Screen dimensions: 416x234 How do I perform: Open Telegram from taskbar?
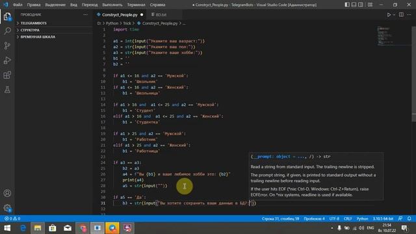coord(112,228)
